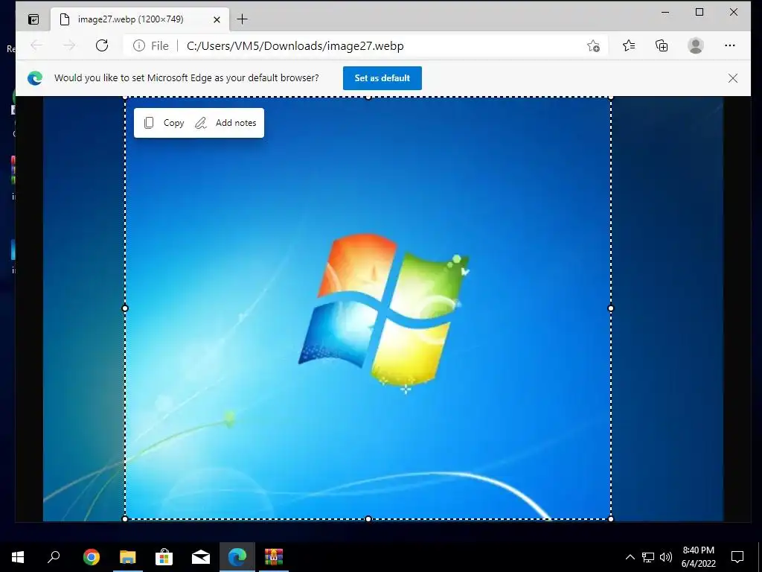
Task: Open a new tab with plus button
Action: (242, 19)
